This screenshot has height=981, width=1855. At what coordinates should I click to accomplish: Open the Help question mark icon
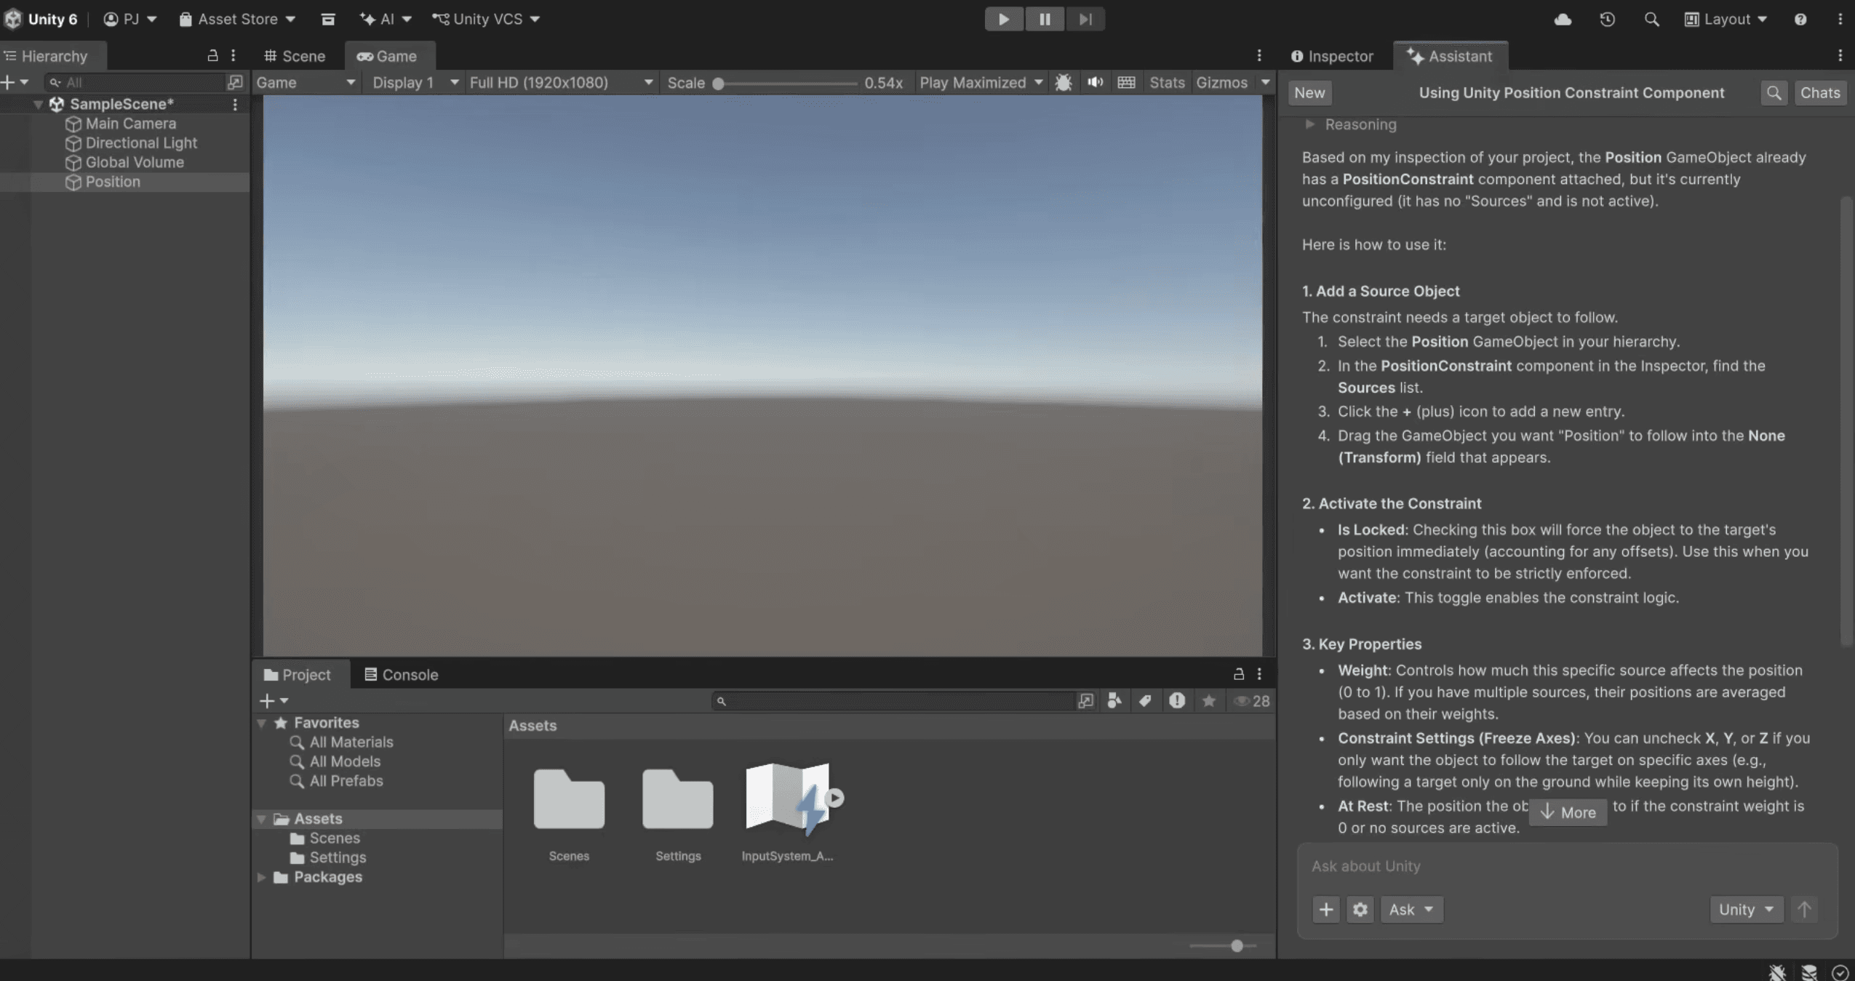1800,20
